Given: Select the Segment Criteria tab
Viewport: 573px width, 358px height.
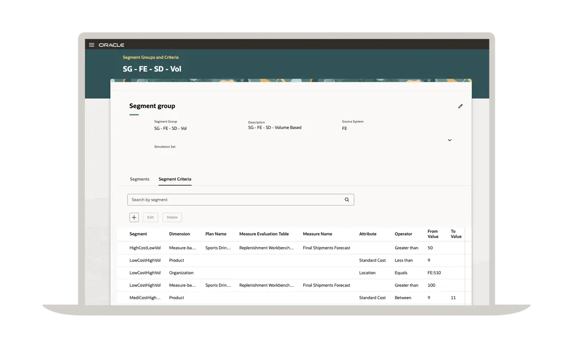Looking at the screenshot, I should coord(175,179).
